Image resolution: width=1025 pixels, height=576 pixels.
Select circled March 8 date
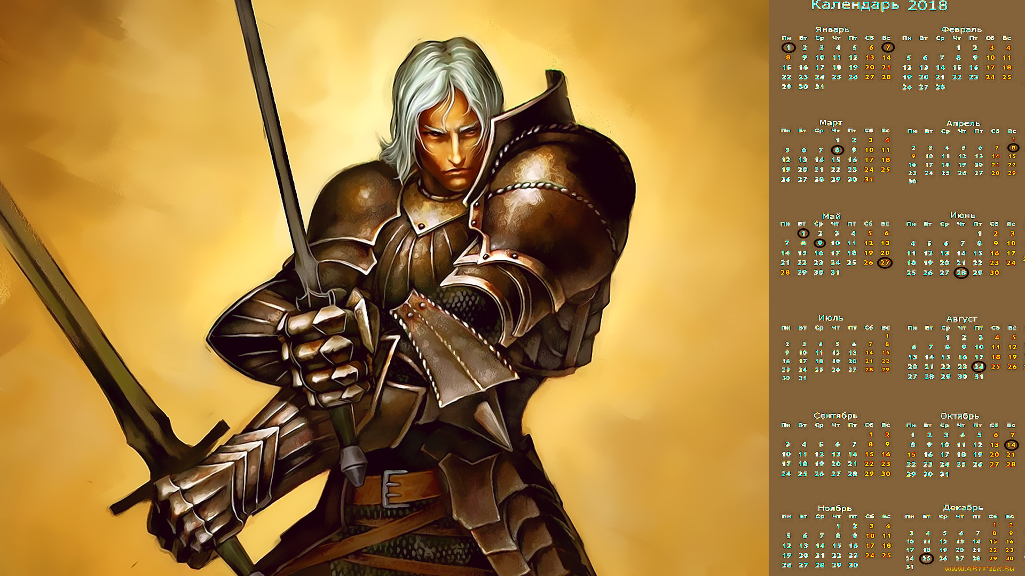coord(837,150)
